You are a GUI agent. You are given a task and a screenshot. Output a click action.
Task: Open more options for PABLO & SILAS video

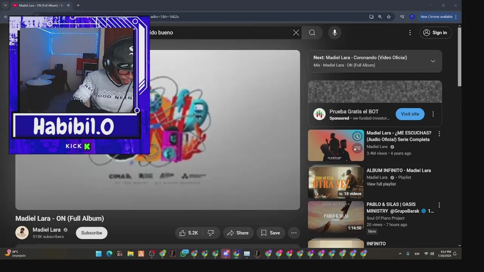(439, 205)
